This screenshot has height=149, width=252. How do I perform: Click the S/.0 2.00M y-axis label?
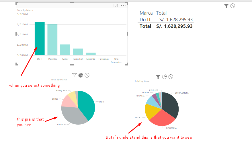pyautogui.click(x=22, y=14)
